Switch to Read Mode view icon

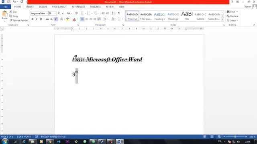[x=205, y=137]
